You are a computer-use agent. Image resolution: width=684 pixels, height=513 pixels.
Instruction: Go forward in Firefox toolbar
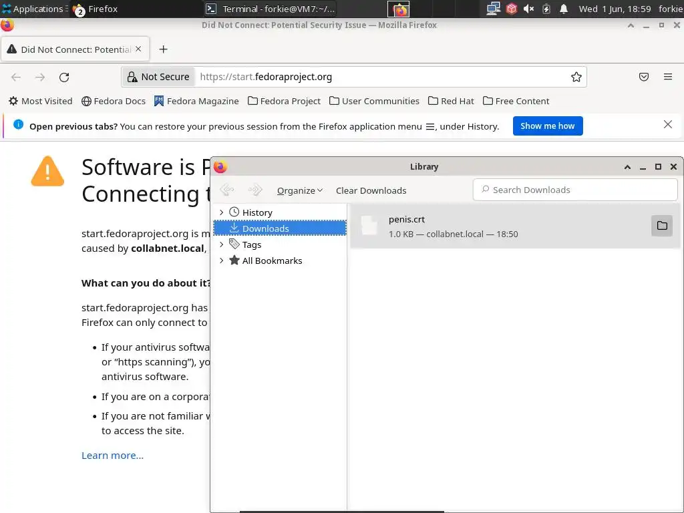(x=40, y=77)
